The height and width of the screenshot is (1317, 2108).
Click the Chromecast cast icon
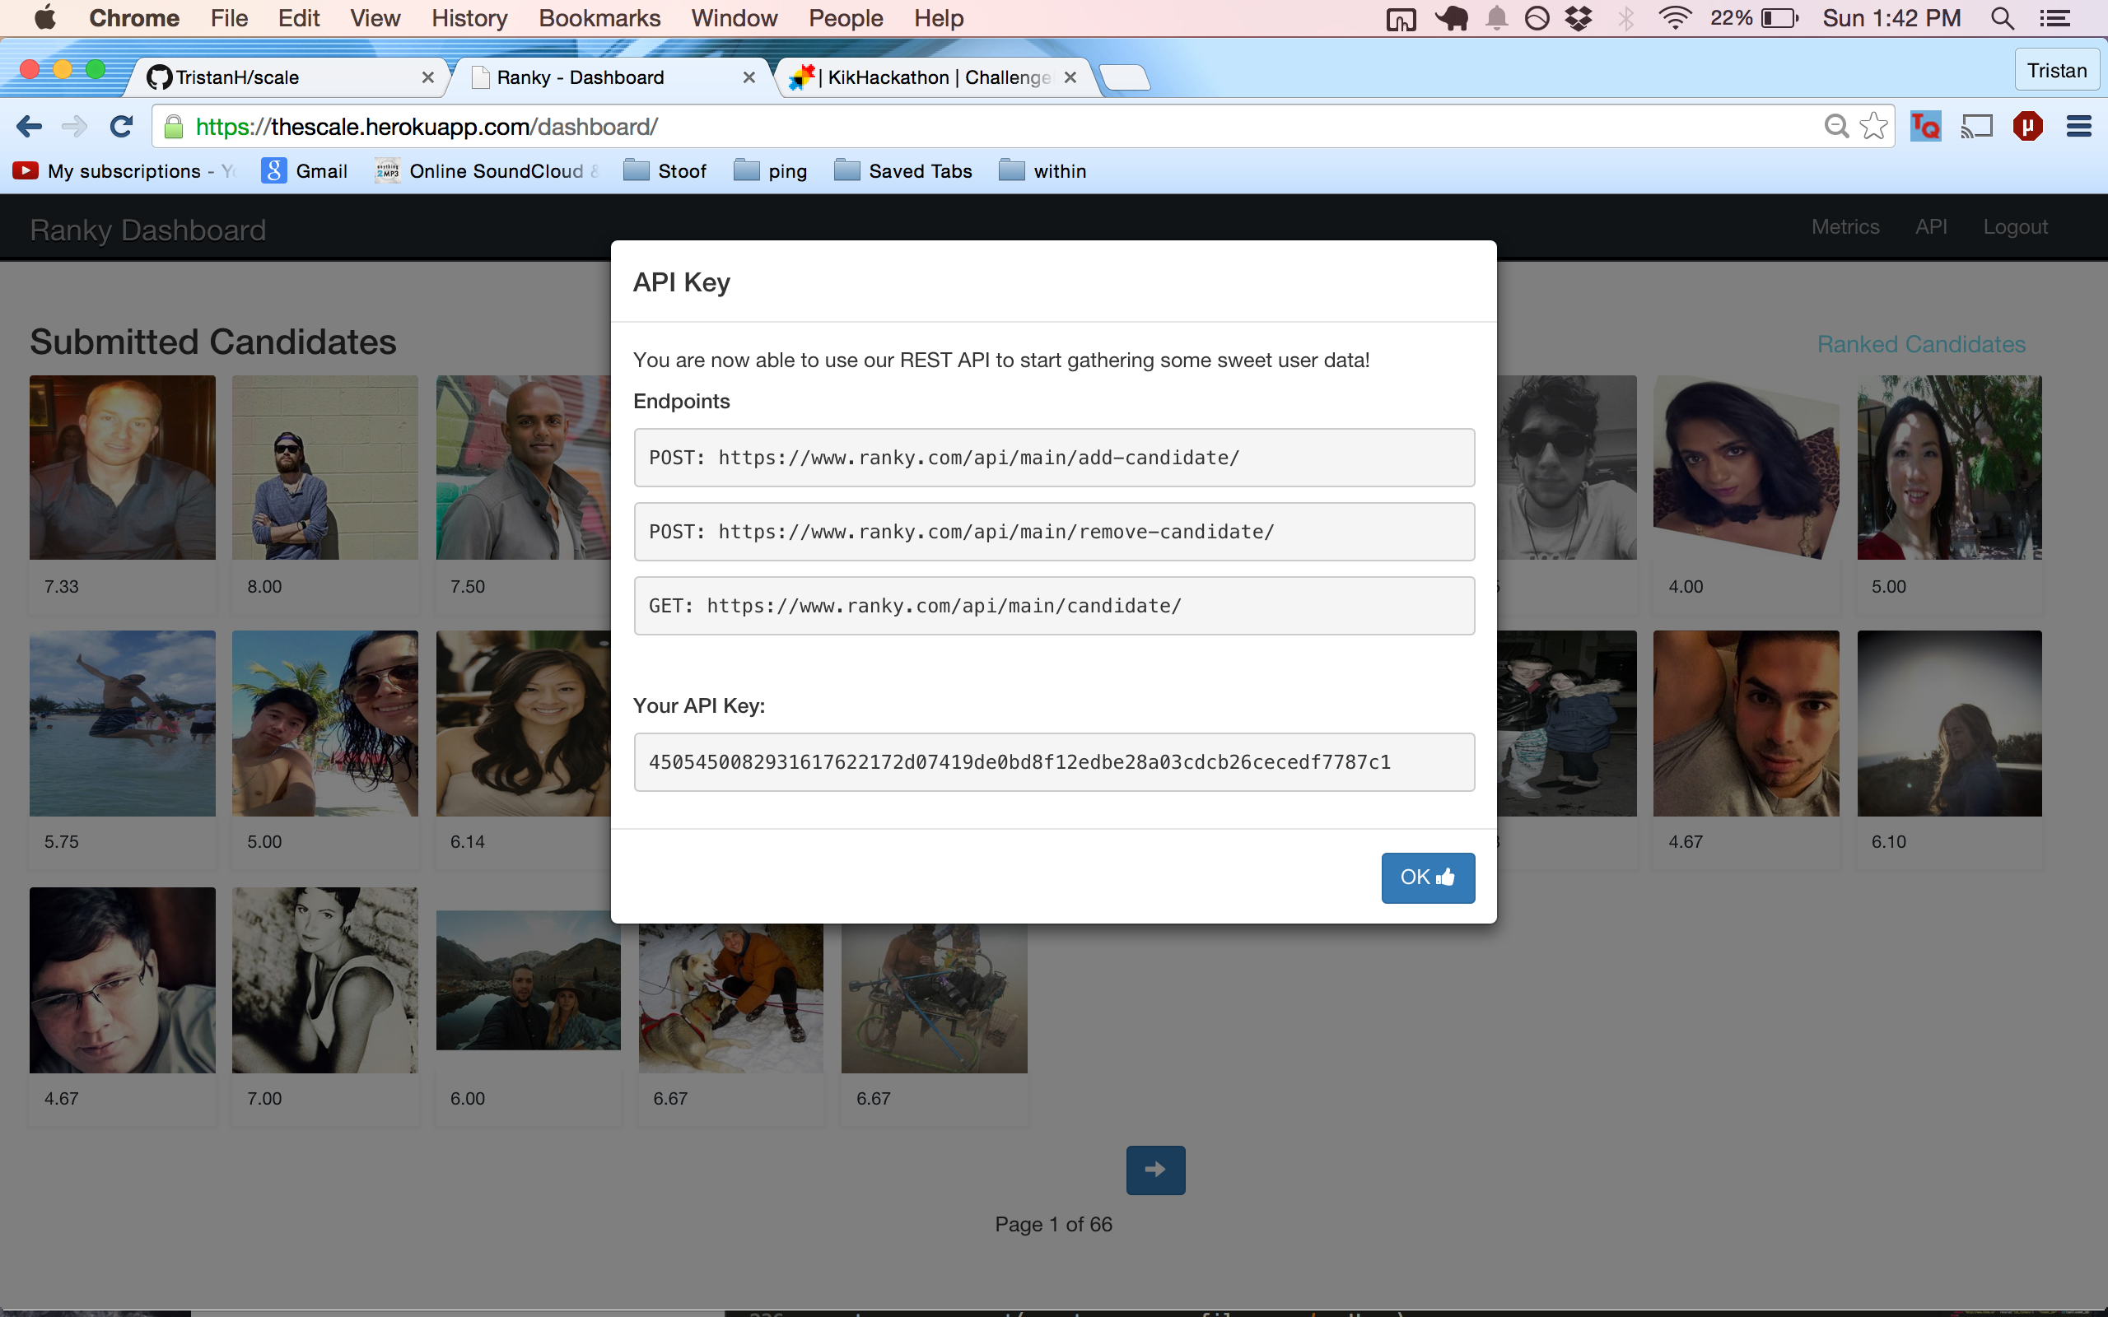[1975, 127]
